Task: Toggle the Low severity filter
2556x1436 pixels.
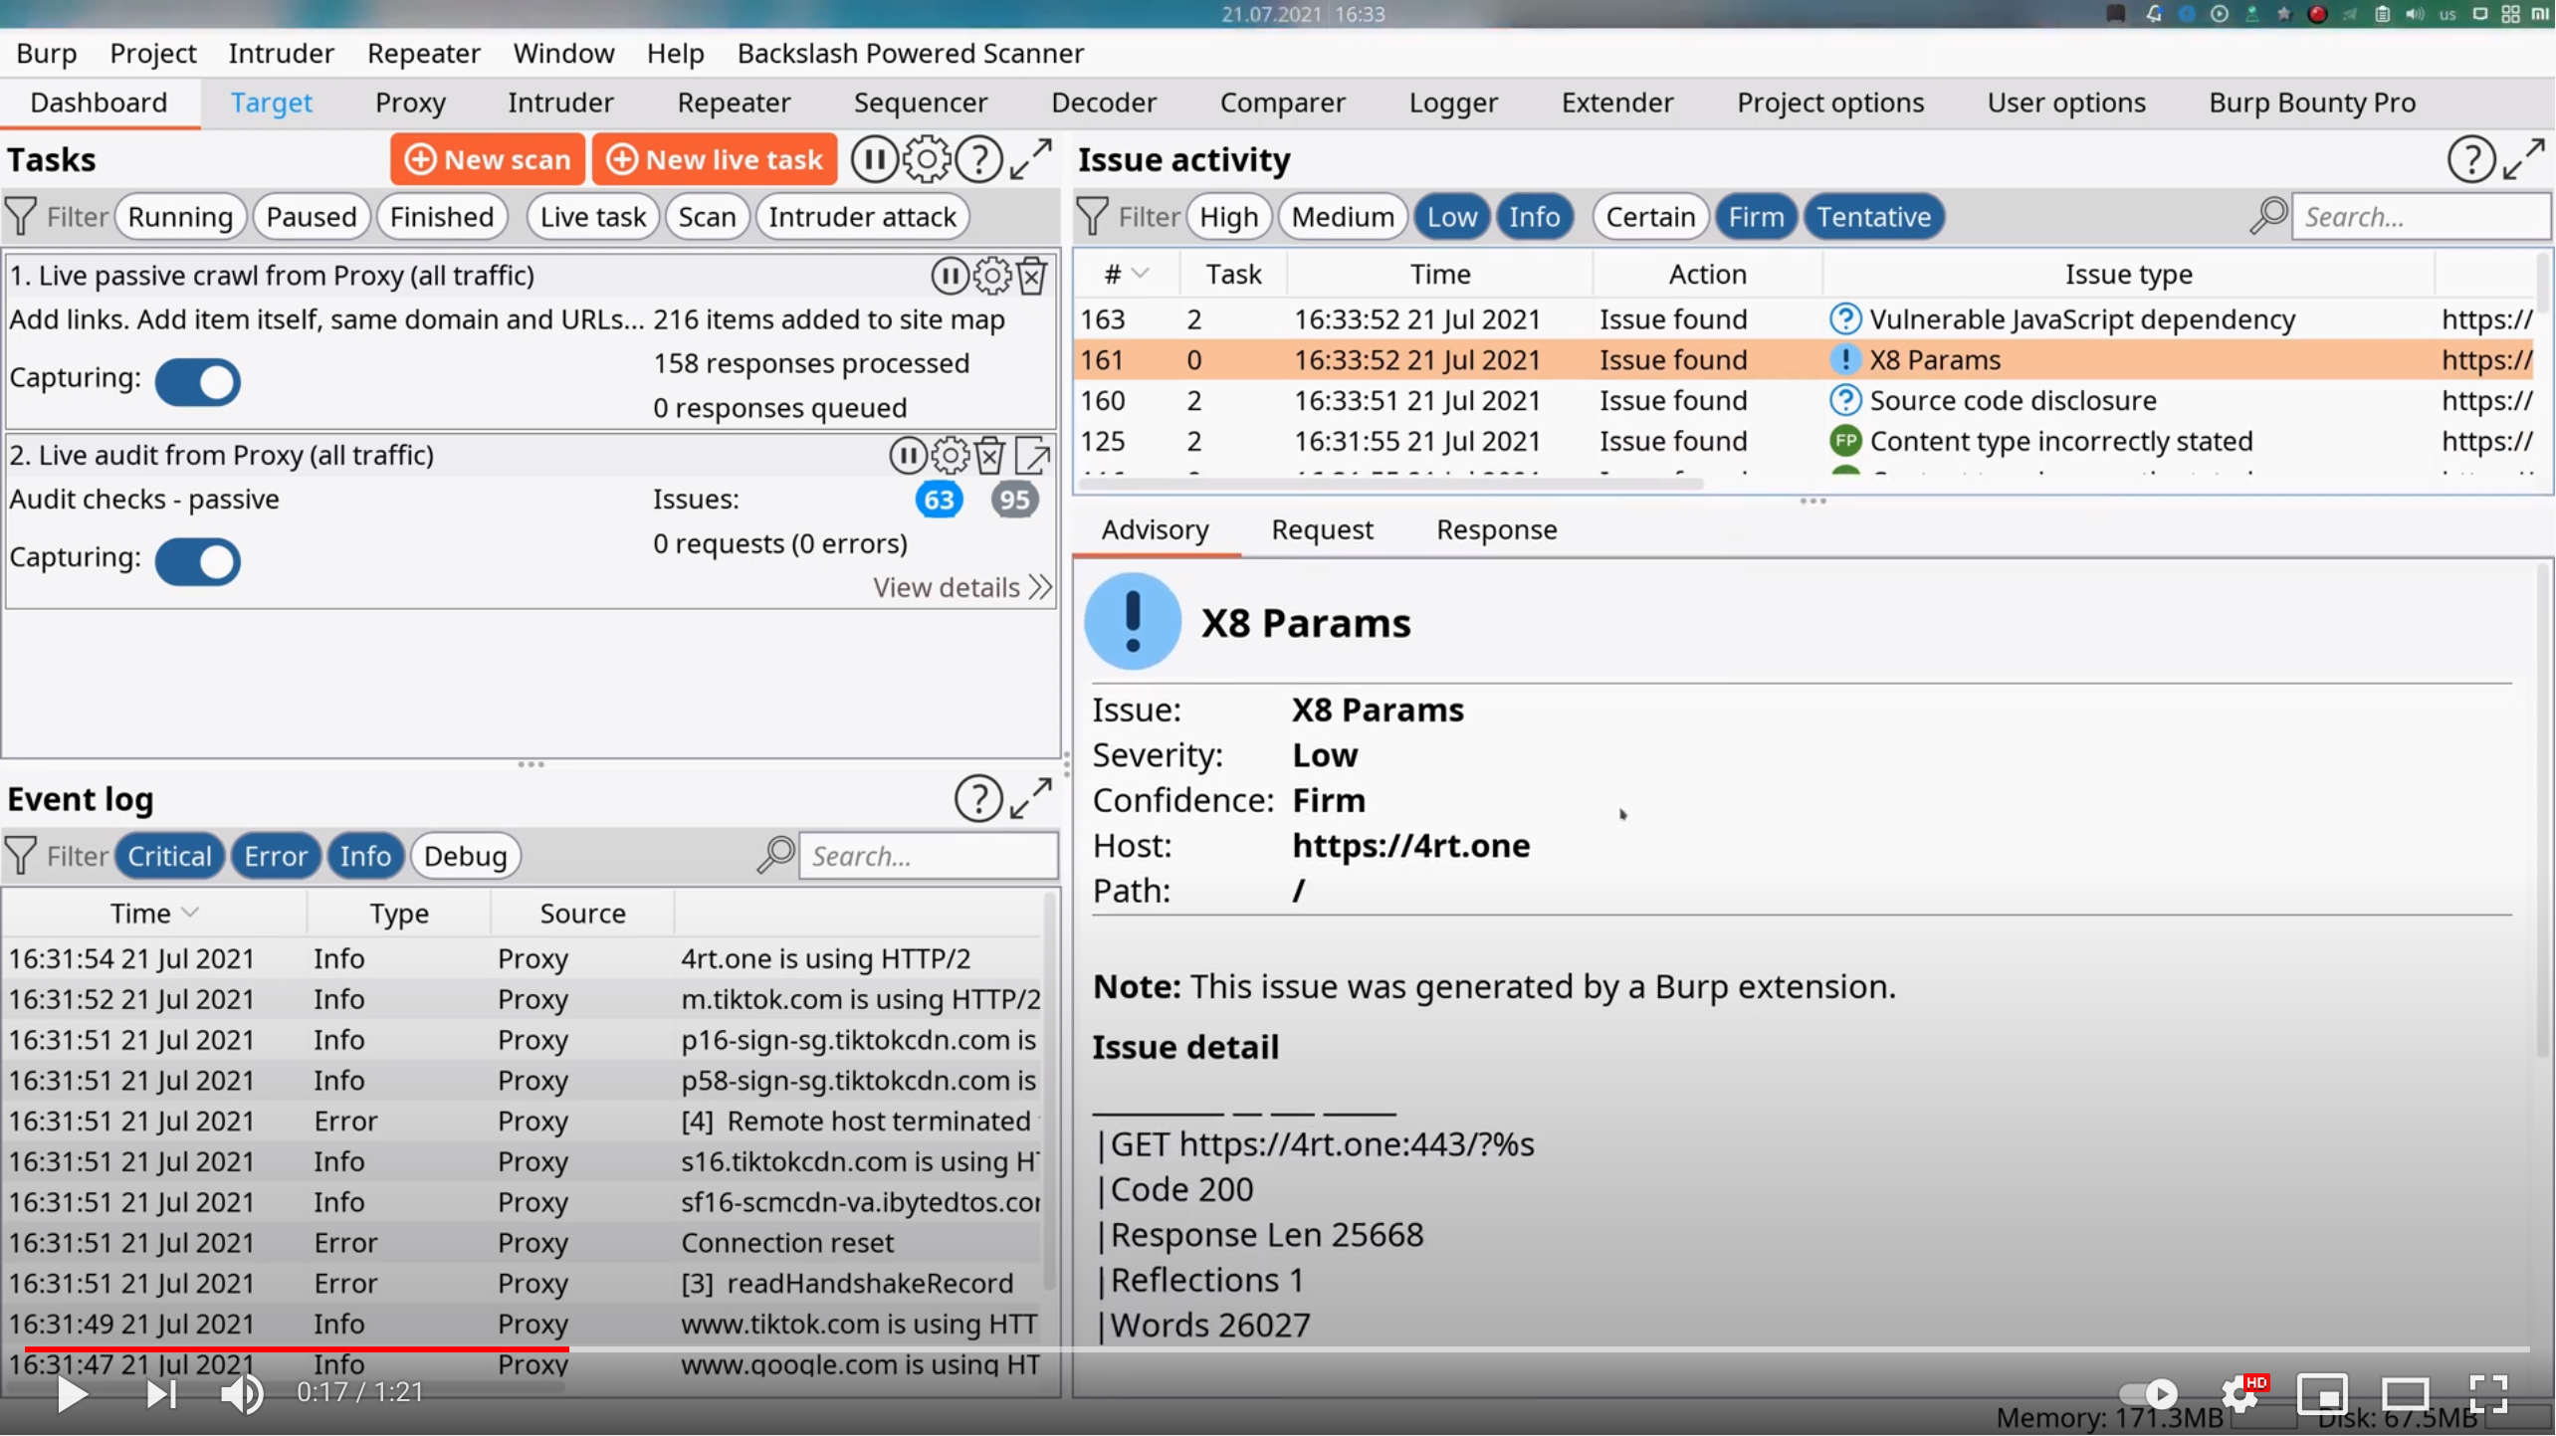Action: pyautogui.click(x=1452, y=216)
